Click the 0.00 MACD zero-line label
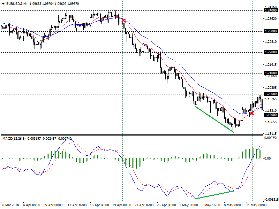 tap(267, 158)
